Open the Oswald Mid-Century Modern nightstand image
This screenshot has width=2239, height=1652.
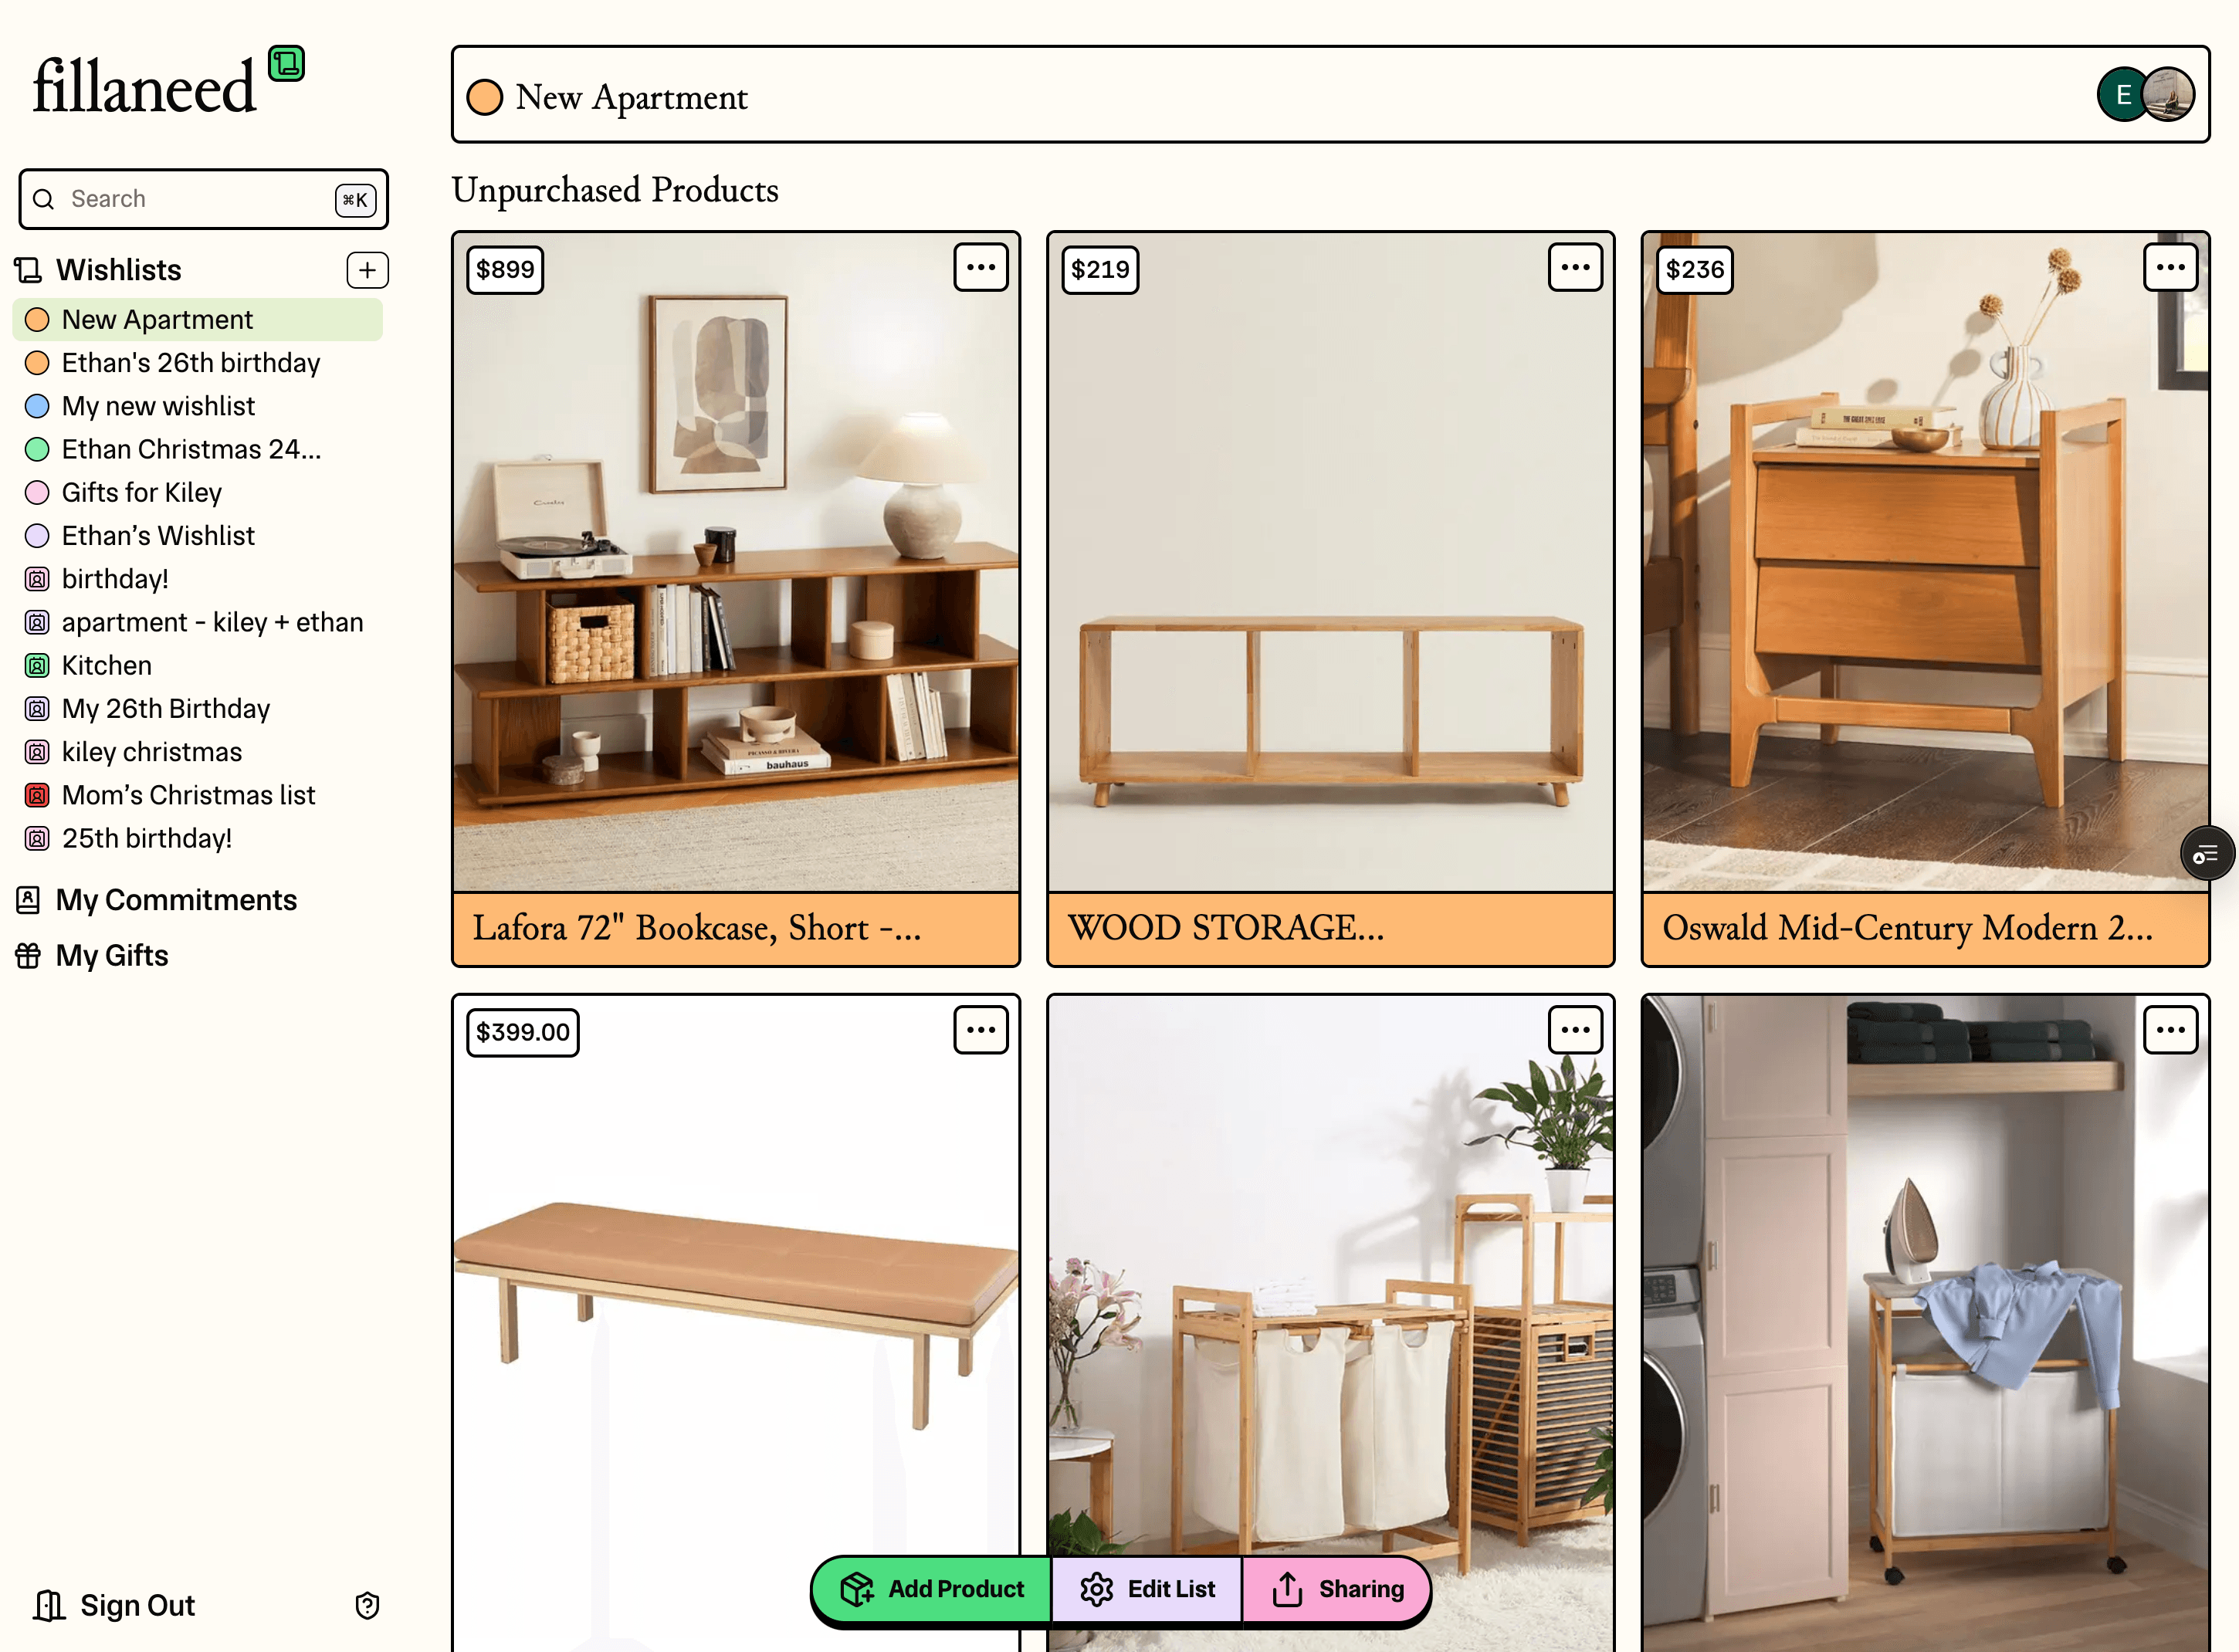point(1925,562)
